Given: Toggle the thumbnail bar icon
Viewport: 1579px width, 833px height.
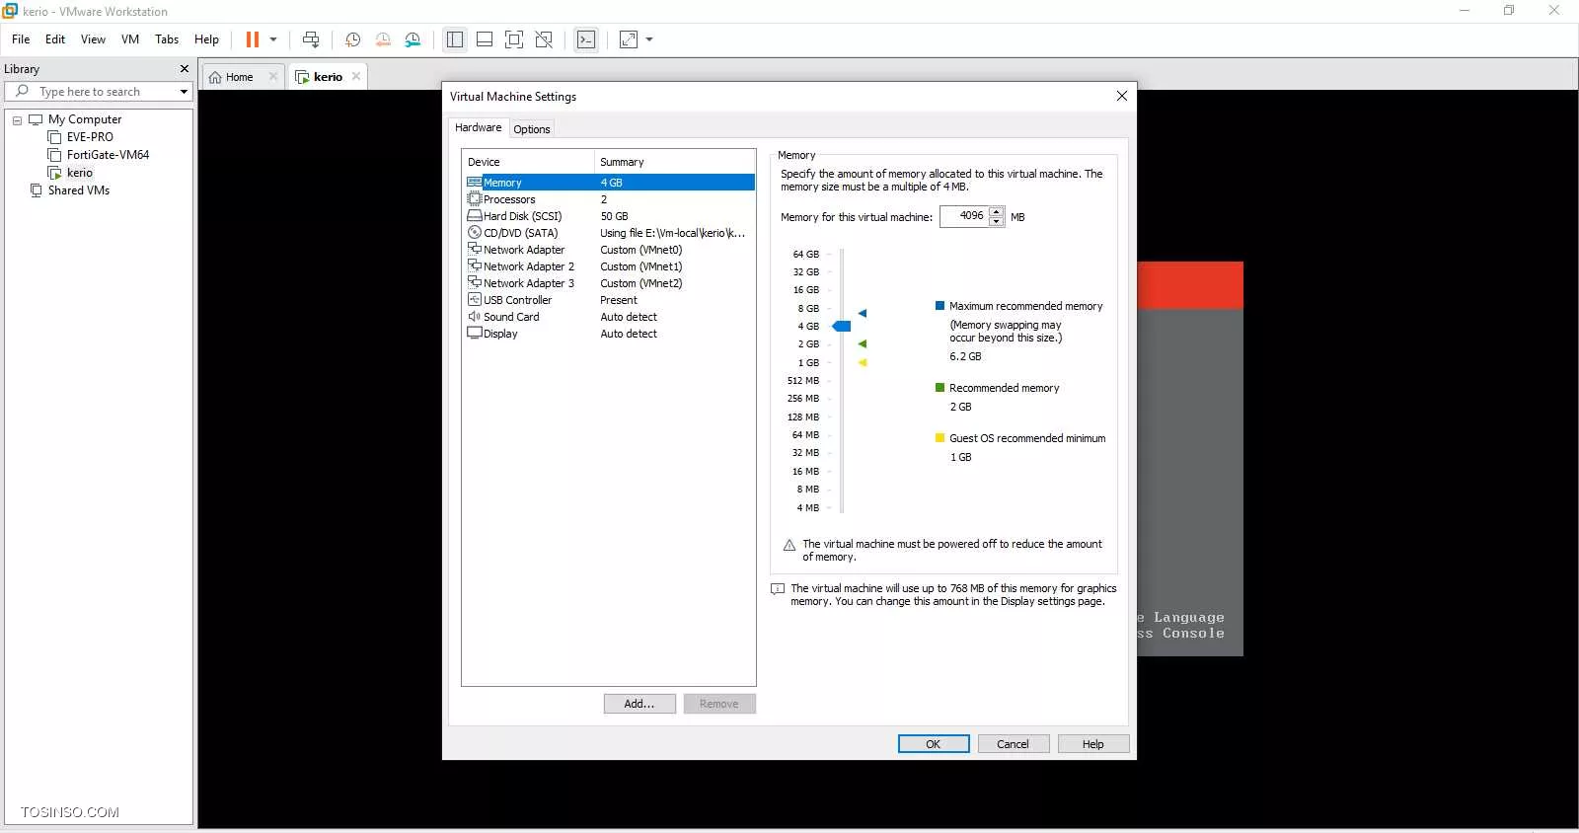Looking at the screenshot, I should click(485, 39).
